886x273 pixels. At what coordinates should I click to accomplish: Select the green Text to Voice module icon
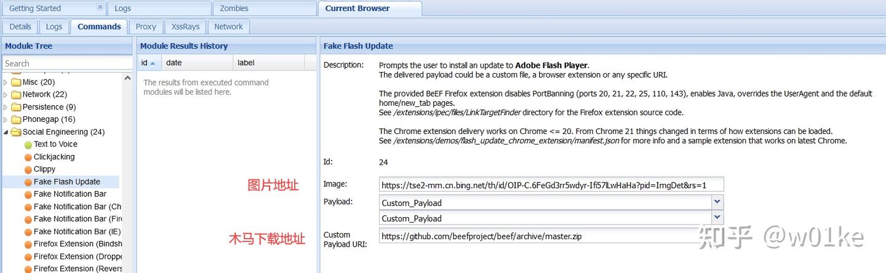tap(28, 144)
